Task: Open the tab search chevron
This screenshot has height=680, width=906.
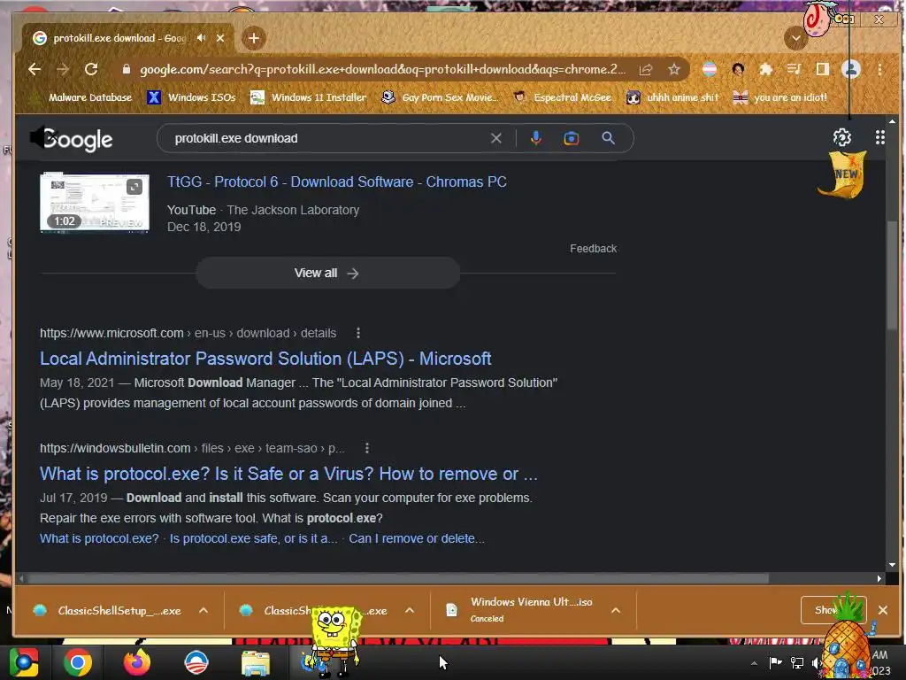Action: 795,38
